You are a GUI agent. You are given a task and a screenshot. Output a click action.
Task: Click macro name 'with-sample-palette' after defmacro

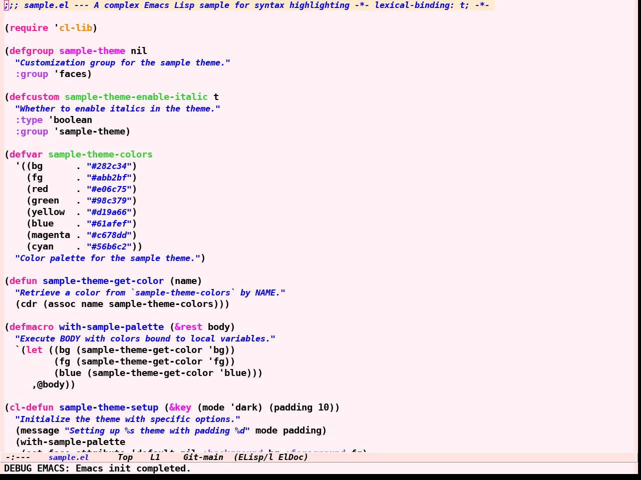[x=111, y=327]
